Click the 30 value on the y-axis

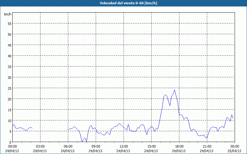[10, 78]
